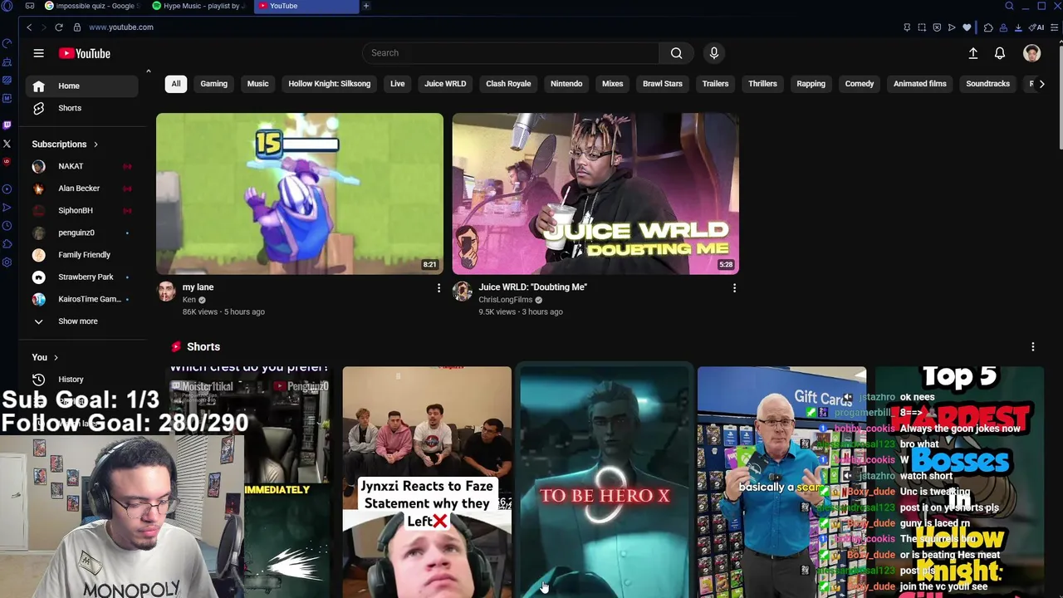The width and height of the screenshot is (1063, 598).
Task: Select the 'Brawl Stars' filter chip
Action: [662, 84]
